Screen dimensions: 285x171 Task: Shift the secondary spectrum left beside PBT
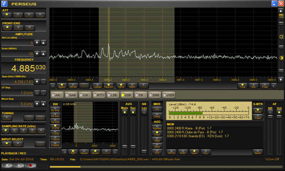click(x=64, y=152)
